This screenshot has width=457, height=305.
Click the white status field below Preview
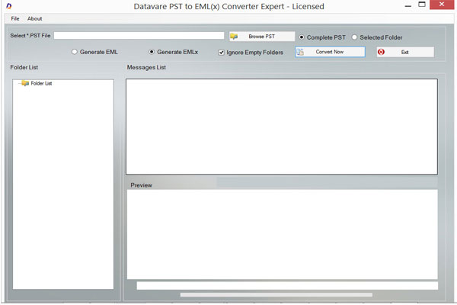point(287,286)
